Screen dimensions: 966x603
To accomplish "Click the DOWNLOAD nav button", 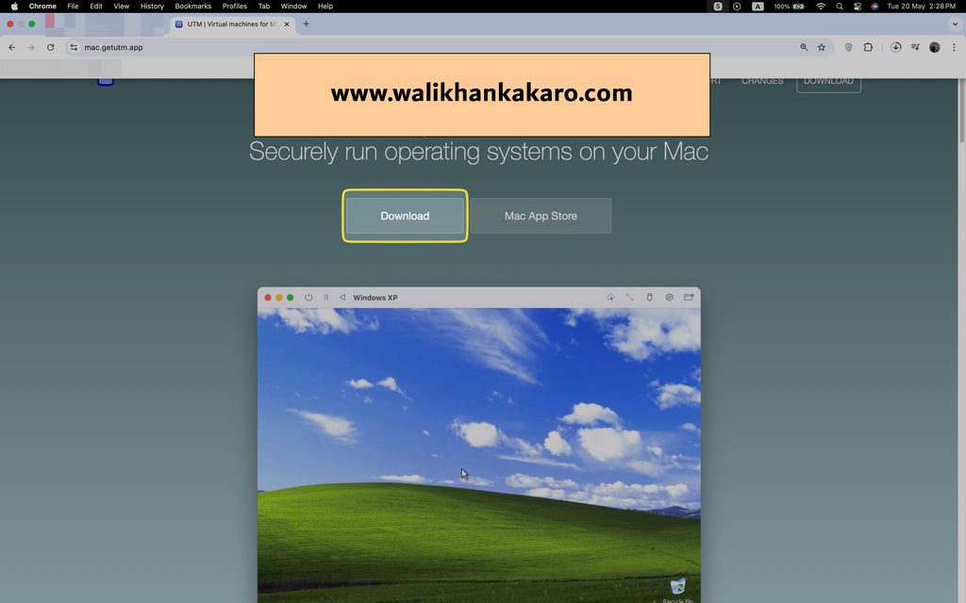I will pyautogui.click(x=828, y=83).
